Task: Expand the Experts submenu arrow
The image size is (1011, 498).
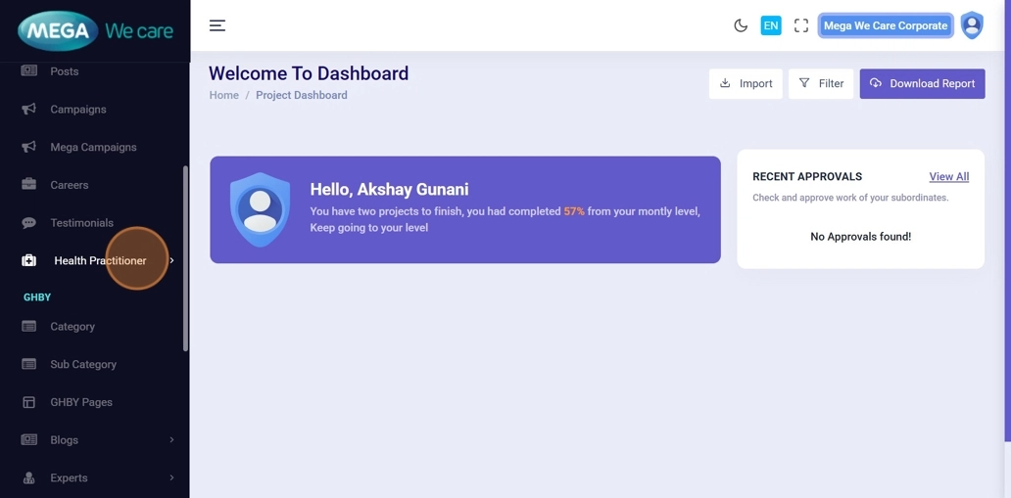Action: (171, 477)
